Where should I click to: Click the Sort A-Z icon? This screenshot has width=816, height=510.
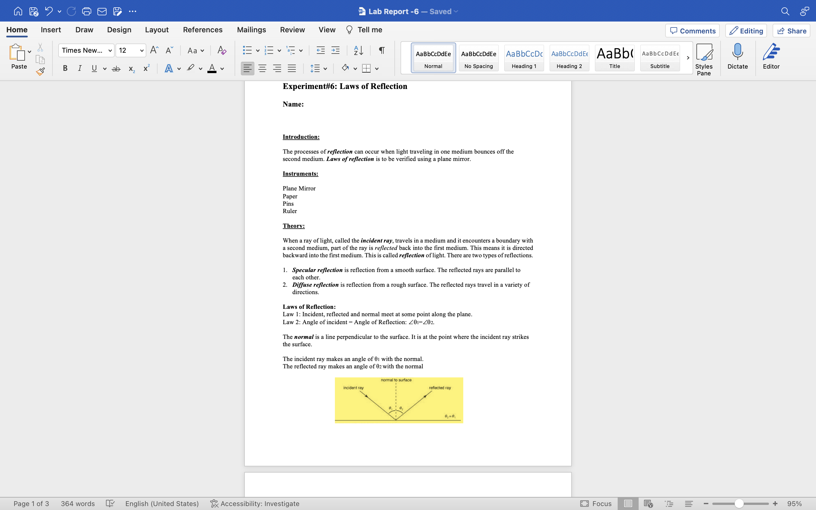[358, 51]
